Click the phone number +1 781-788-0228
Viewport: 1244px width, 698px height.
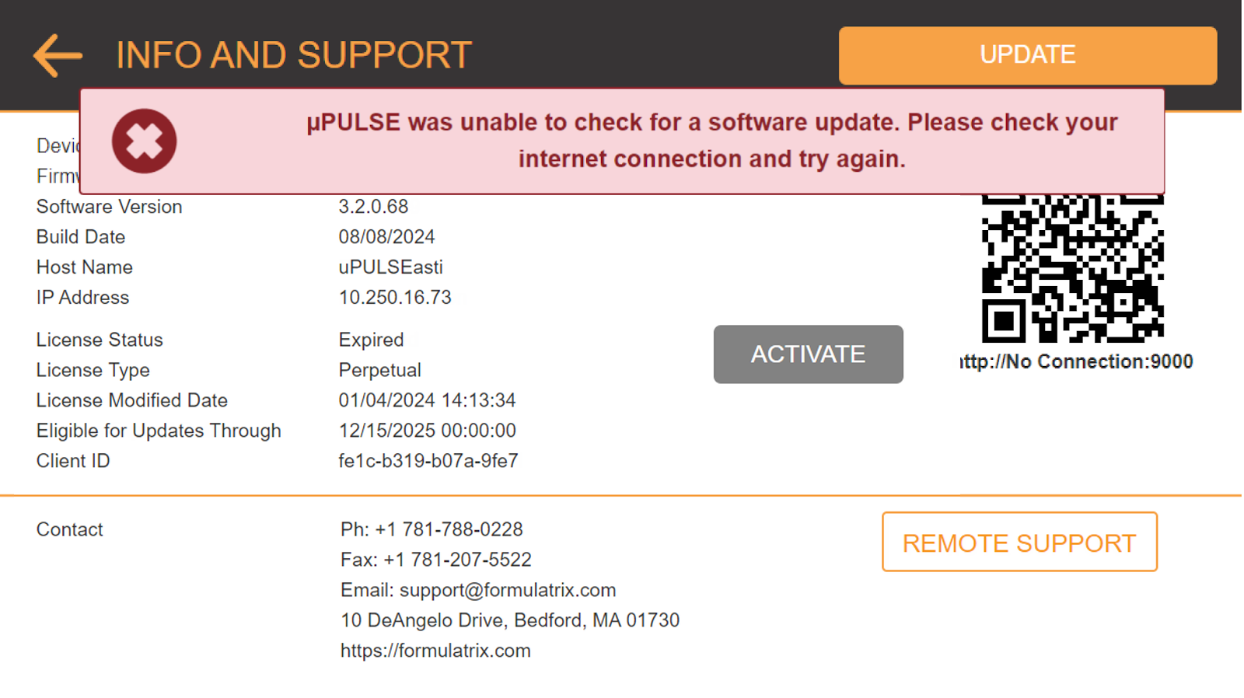(x=449, y=529)
